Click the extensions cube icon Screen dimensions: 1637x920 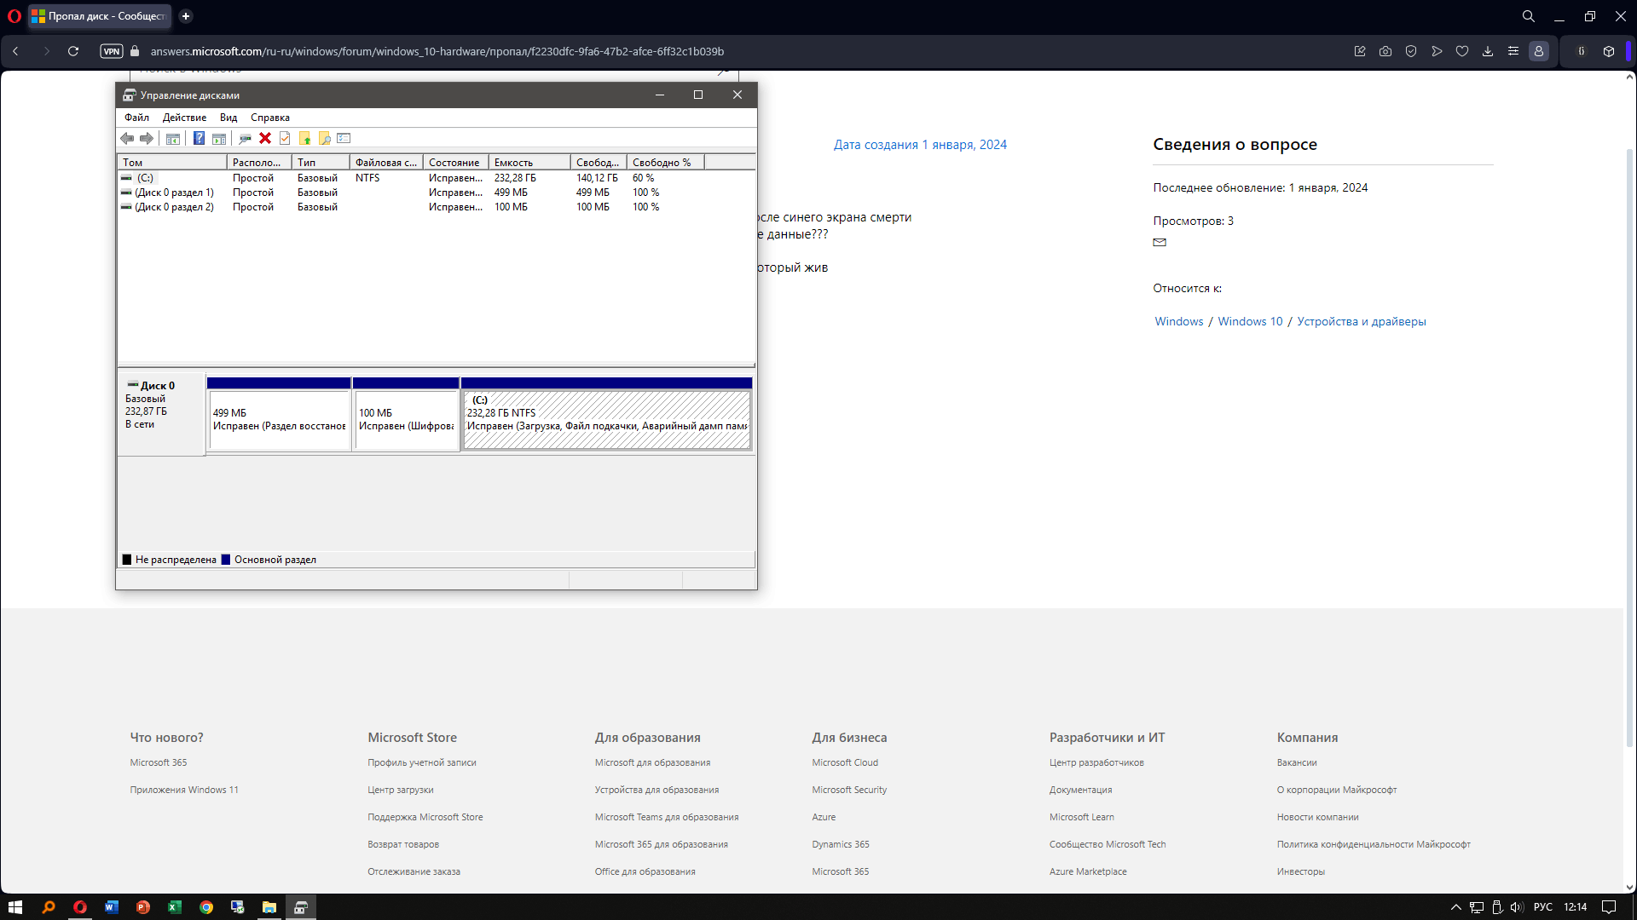point(1609,51)
